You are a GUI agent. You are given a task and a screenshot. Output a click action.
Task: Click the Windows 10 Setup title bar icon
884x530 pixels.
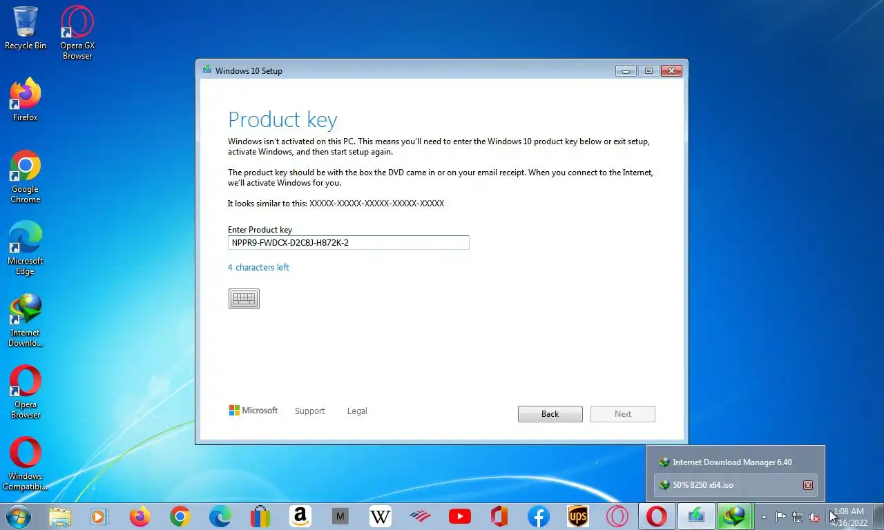206,70
